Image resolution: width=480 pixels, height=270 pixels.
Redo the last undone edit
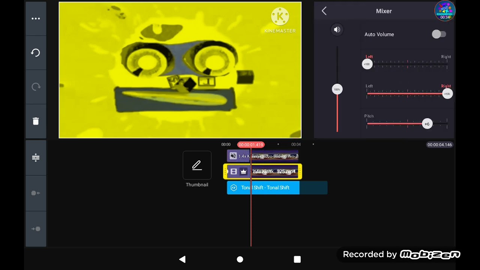tap(36, 87)
